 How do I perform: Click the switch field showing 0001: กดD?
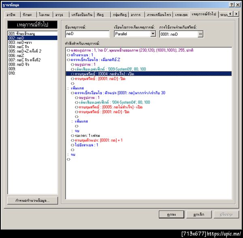point(179,34)
